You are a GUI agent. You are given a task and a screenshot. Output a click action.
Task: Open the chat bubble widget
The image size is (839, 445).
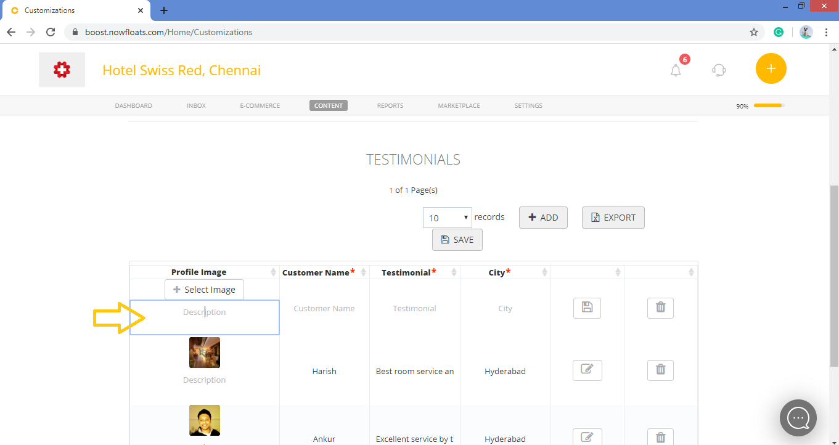click(798, 418)
